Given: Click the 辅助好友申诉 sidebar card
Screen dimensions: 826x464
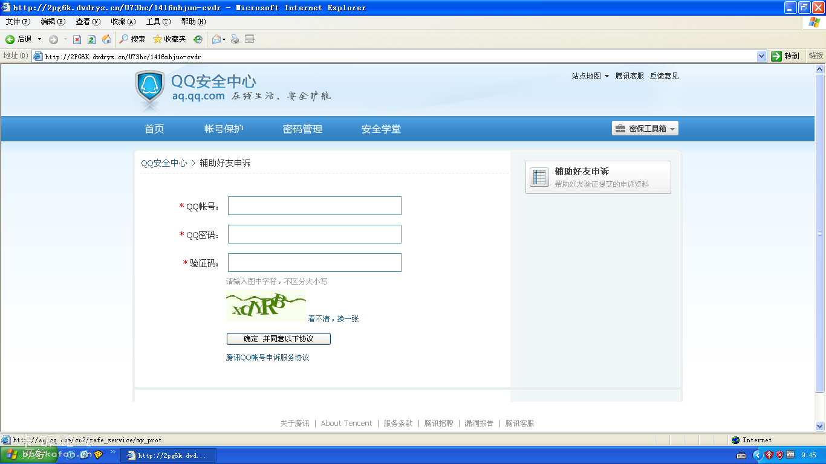Looking at the screenshot, I should [x=598, y=177].
